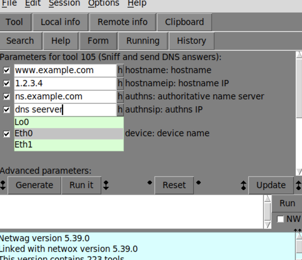302x260 pixels.
Task: Open the Form sub-tab
Action: 98,41
